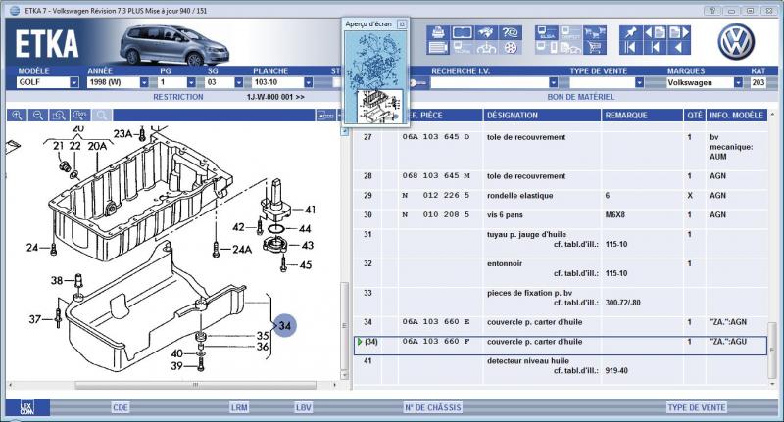Screen dimensions: 784x422
Task: Click the KAT field showing 203
Action: tap(758, 82)
